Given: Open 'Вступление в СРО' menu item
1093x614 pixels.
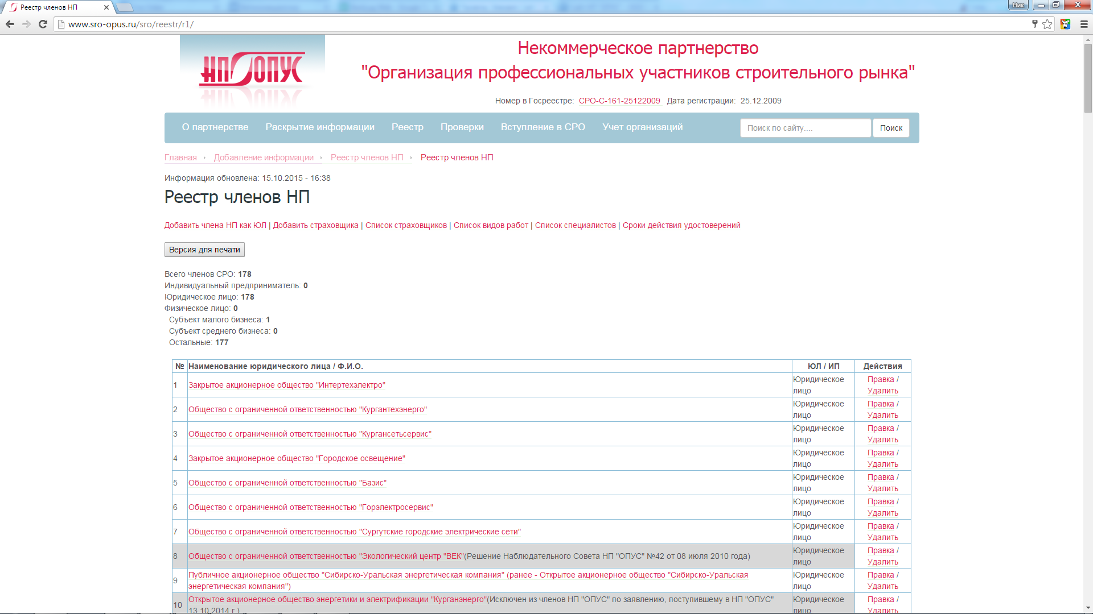Looking at the screenshot, I should [543, 127].
